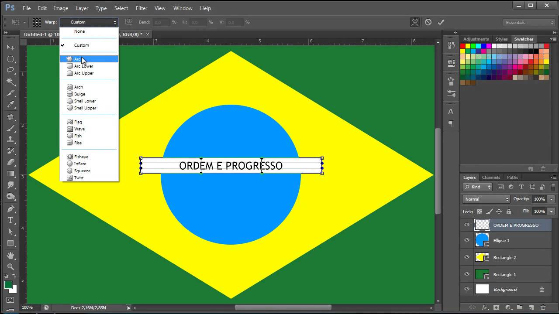The image size is (559, 314).
Task: Commit the transform with the checkmark
Action: pyautogui.click(x=441, y=22)
